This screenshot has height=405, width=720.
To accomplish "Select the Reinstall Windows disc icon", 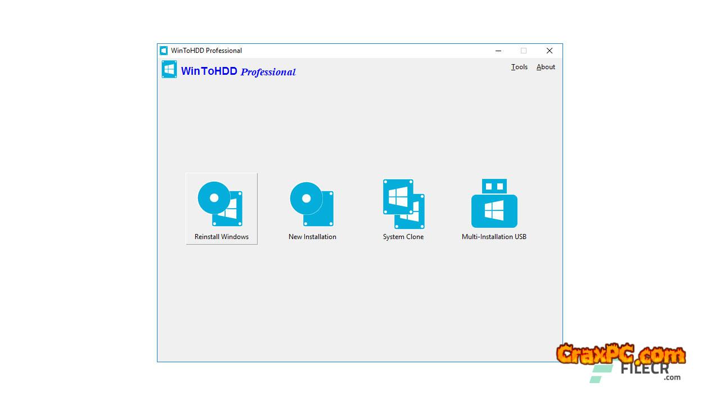I will point(220,204).
